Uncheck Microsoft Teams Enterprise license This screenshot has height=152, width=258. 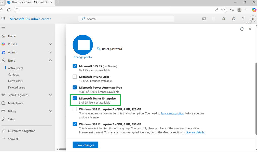click(x=75, y=98)
